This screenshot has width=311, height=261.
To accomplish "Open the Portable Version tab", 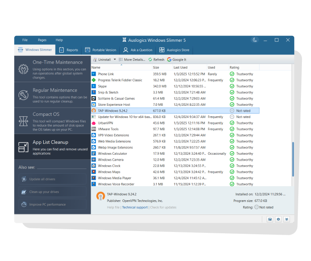I will [101, 50].
